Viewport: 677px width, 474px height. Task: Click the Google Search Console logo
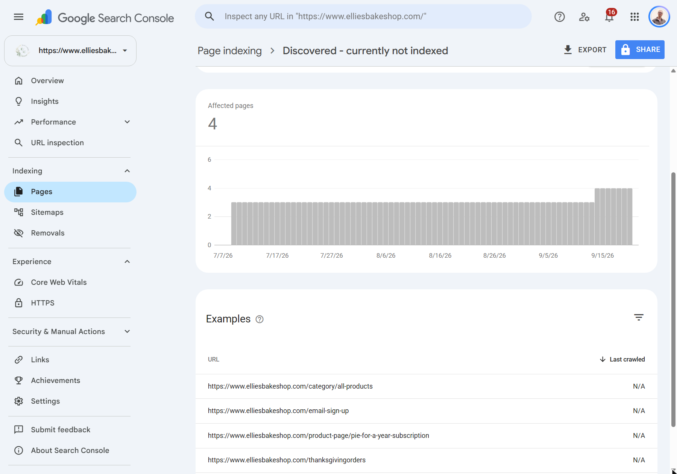click(105, 18)
